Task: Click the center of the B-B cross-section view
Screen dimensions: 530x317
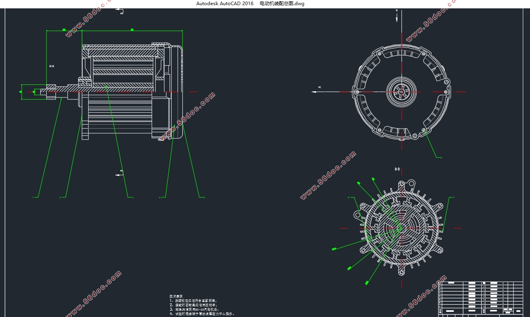Action: point(401,228)
